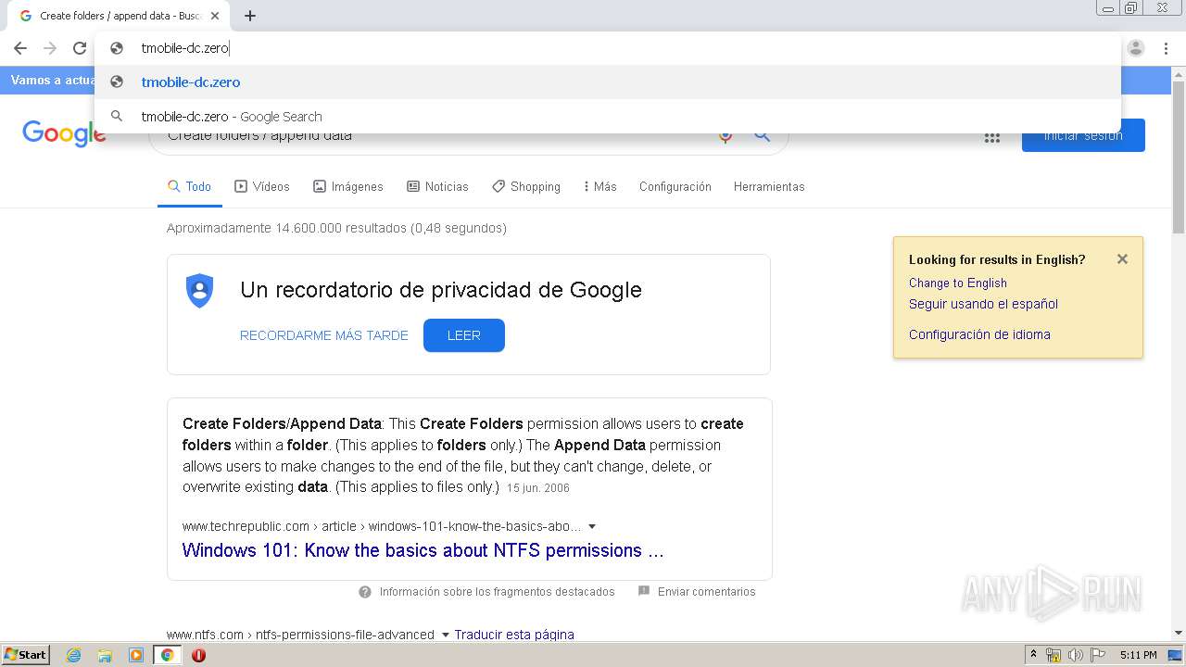Open the Google apps grid

992,136
